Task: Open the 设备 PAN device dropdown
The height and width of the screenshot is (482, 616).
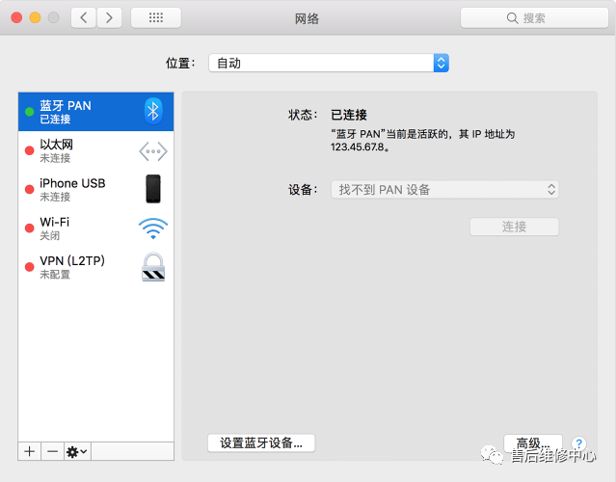Action: pos(444,190)
